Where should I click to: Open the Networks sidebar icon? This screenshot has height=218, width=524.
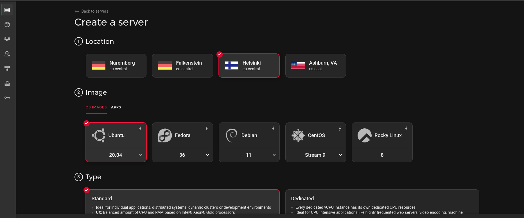point(7,69)
